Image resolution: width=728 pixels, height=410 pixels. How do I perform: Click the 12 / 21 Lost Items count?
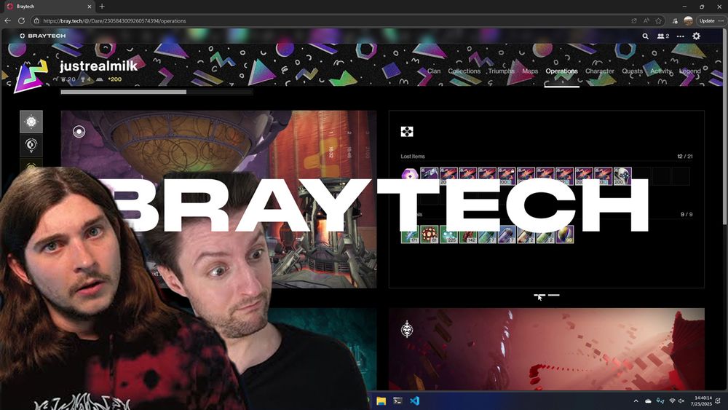(685, 157)
